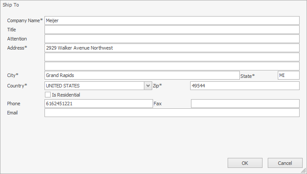Select the empty Title input field
307x174 pixels.
[172, 30]
